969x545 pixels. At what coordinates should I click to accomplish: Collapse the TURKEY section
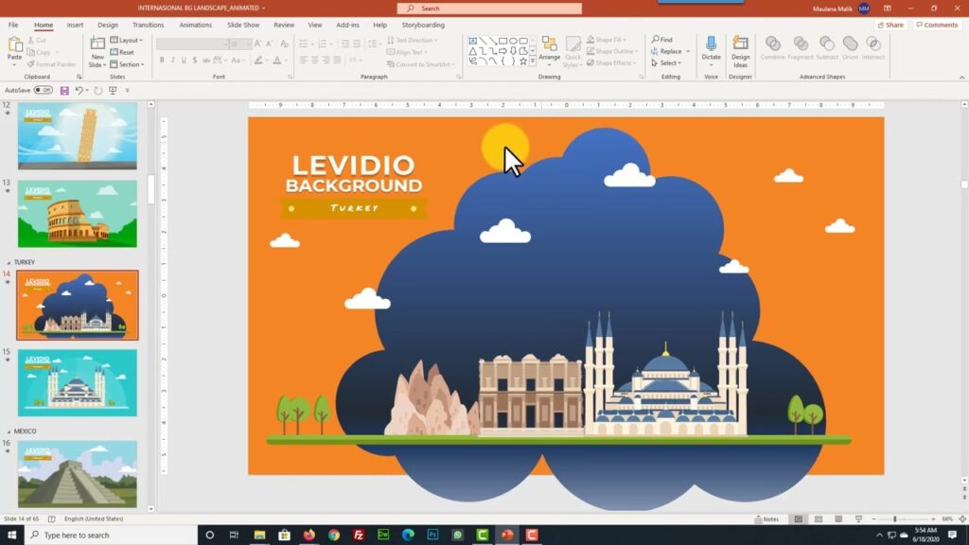(9, 263)
